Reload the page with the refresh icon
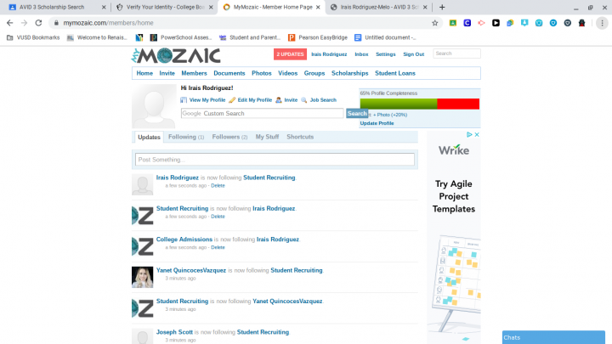Viewport: 612px width, 344px height. pos(38,23)
